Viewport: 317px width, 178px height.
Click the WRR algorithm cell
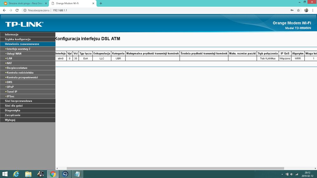click(x=298, y=59)
